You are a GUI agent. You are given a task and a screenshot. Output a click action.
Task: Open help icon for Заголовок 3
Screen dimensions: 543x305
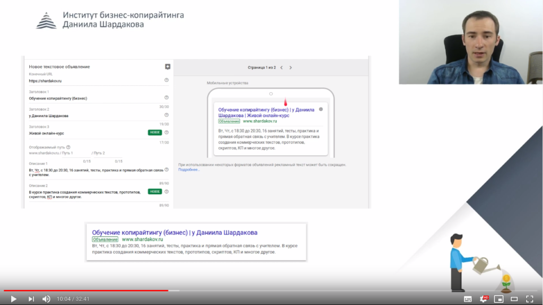167,132
